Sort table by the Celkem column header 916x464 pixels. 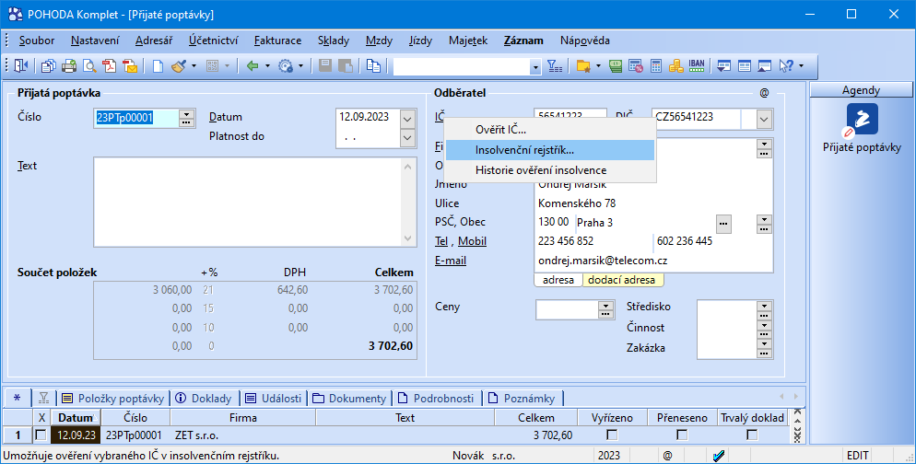[x=535, y=417]
